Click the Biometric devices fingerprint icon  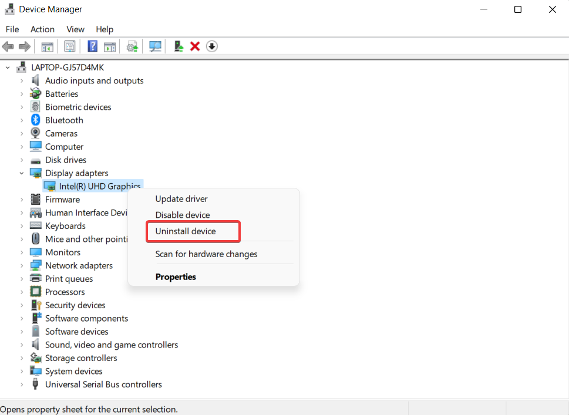pyautogui.click(x=36, y=107)
